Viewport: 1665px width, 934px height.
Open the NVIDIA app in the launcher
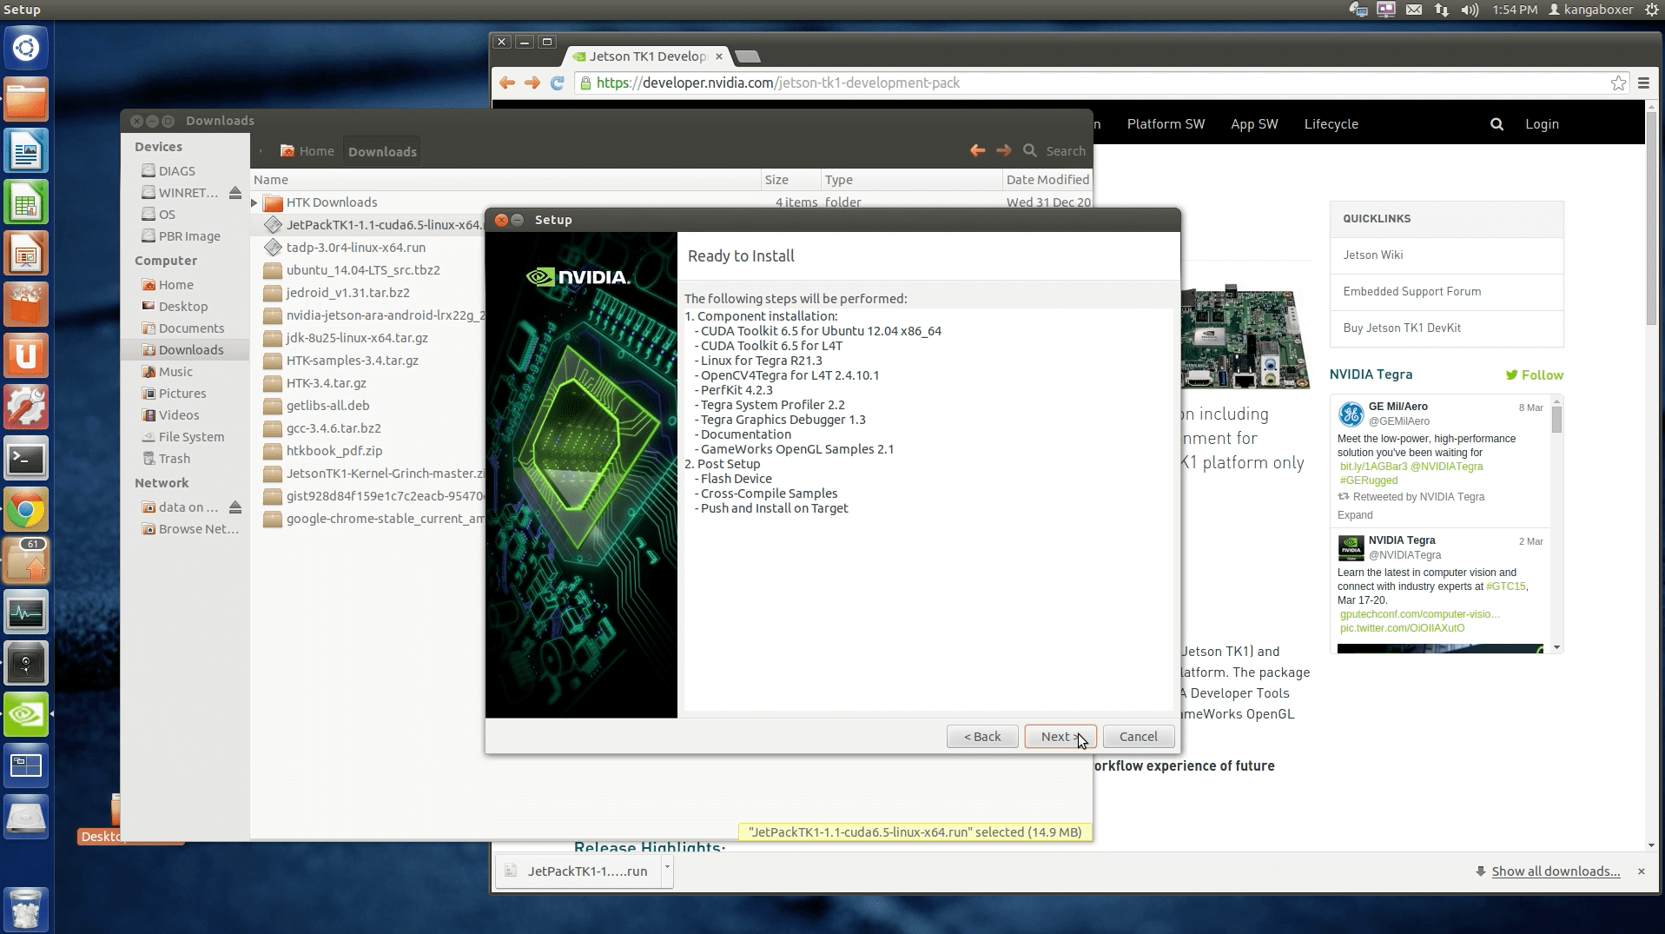26,714
